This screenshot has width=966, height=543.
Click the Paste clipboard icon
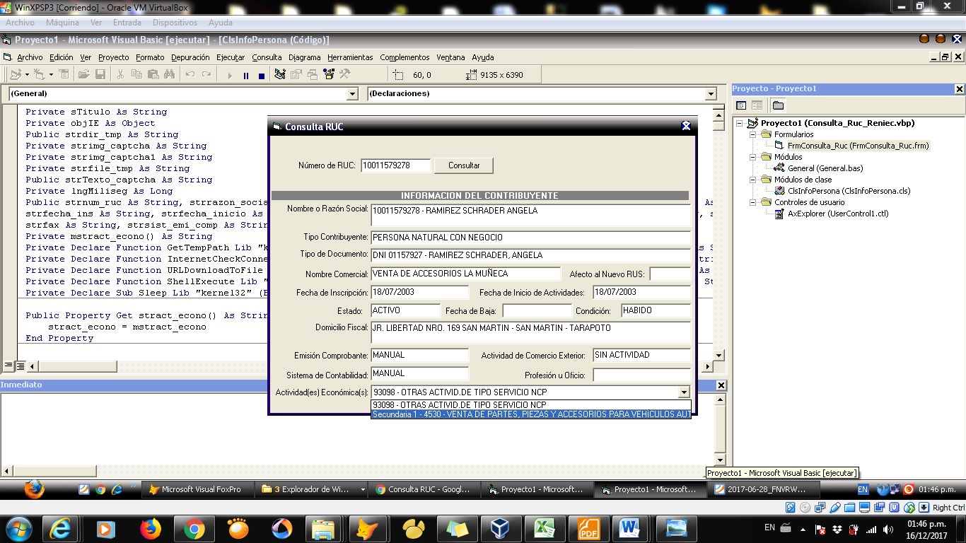153,74
